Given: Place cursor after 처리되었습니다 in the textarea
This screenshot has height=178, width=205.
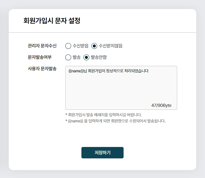Looking at the screenshot, I should point(149,71).
